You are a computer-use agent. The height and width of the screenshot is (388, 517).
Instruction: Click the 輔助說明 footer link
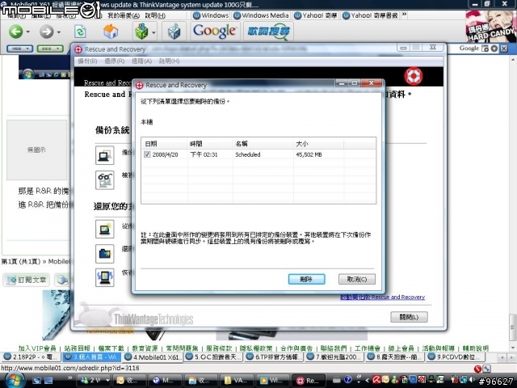[476, 348]
